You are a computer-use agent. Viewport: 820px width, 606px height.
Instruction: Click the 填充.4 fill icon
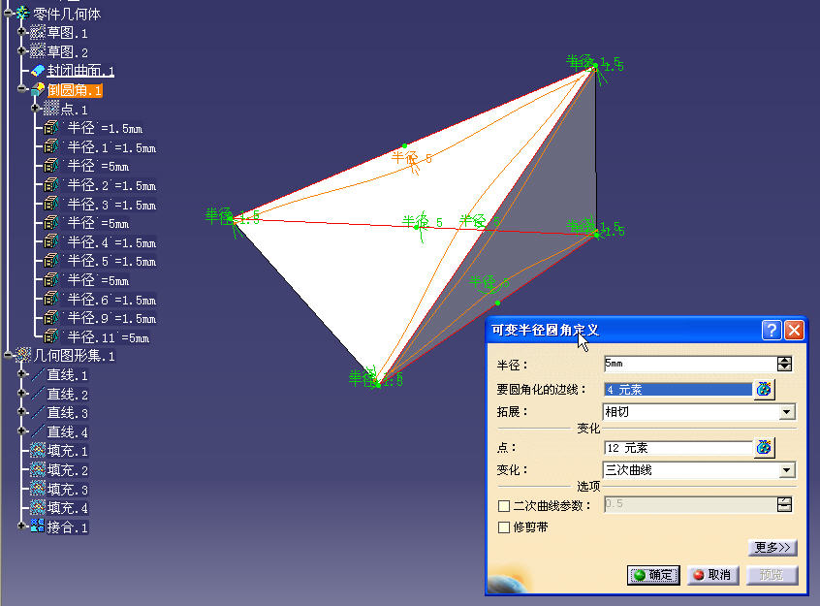(38, 508)
